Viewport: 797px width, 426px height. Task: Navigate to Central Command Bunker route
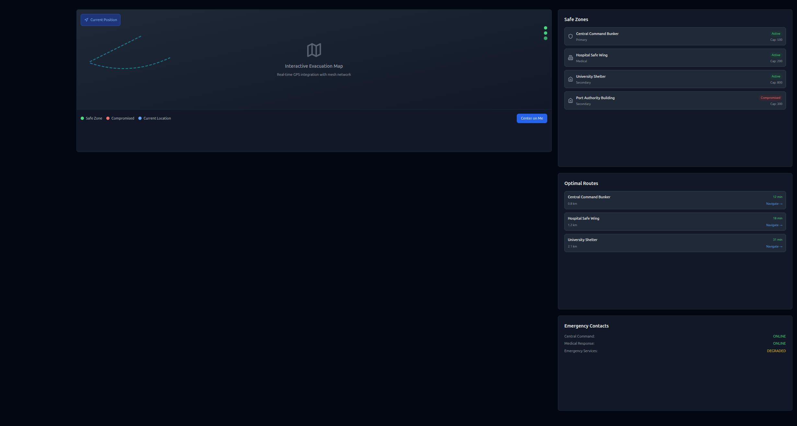(774, 204)
